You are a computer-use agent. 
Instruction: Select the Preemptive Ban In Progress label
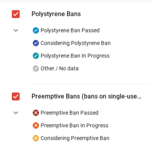pos(75,126)
